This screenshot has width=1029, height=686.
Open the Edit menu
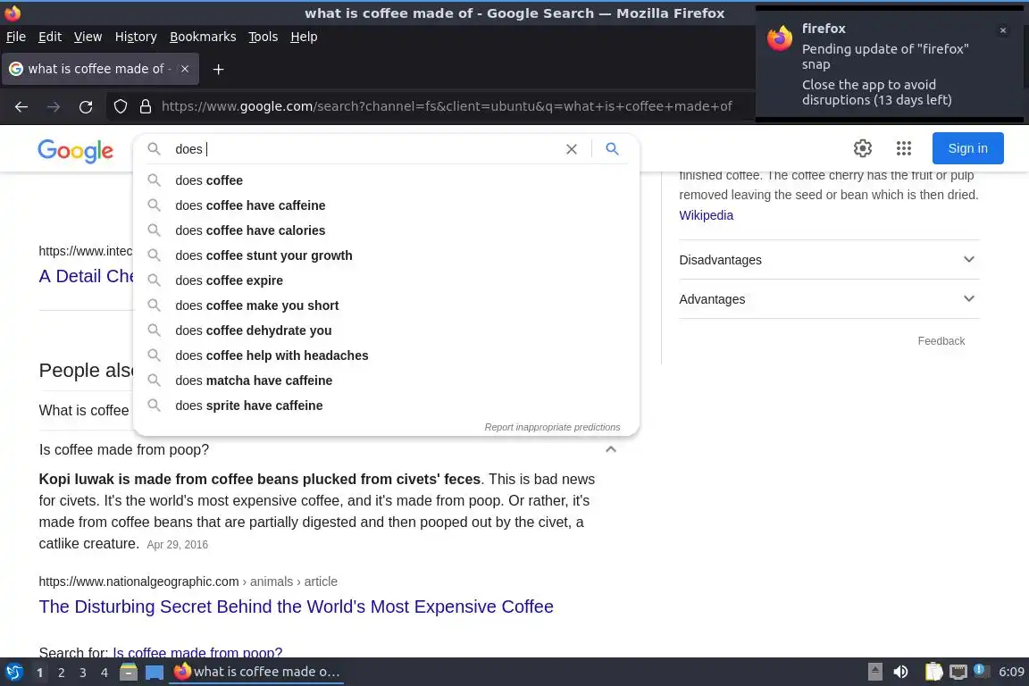coord(50,37)
